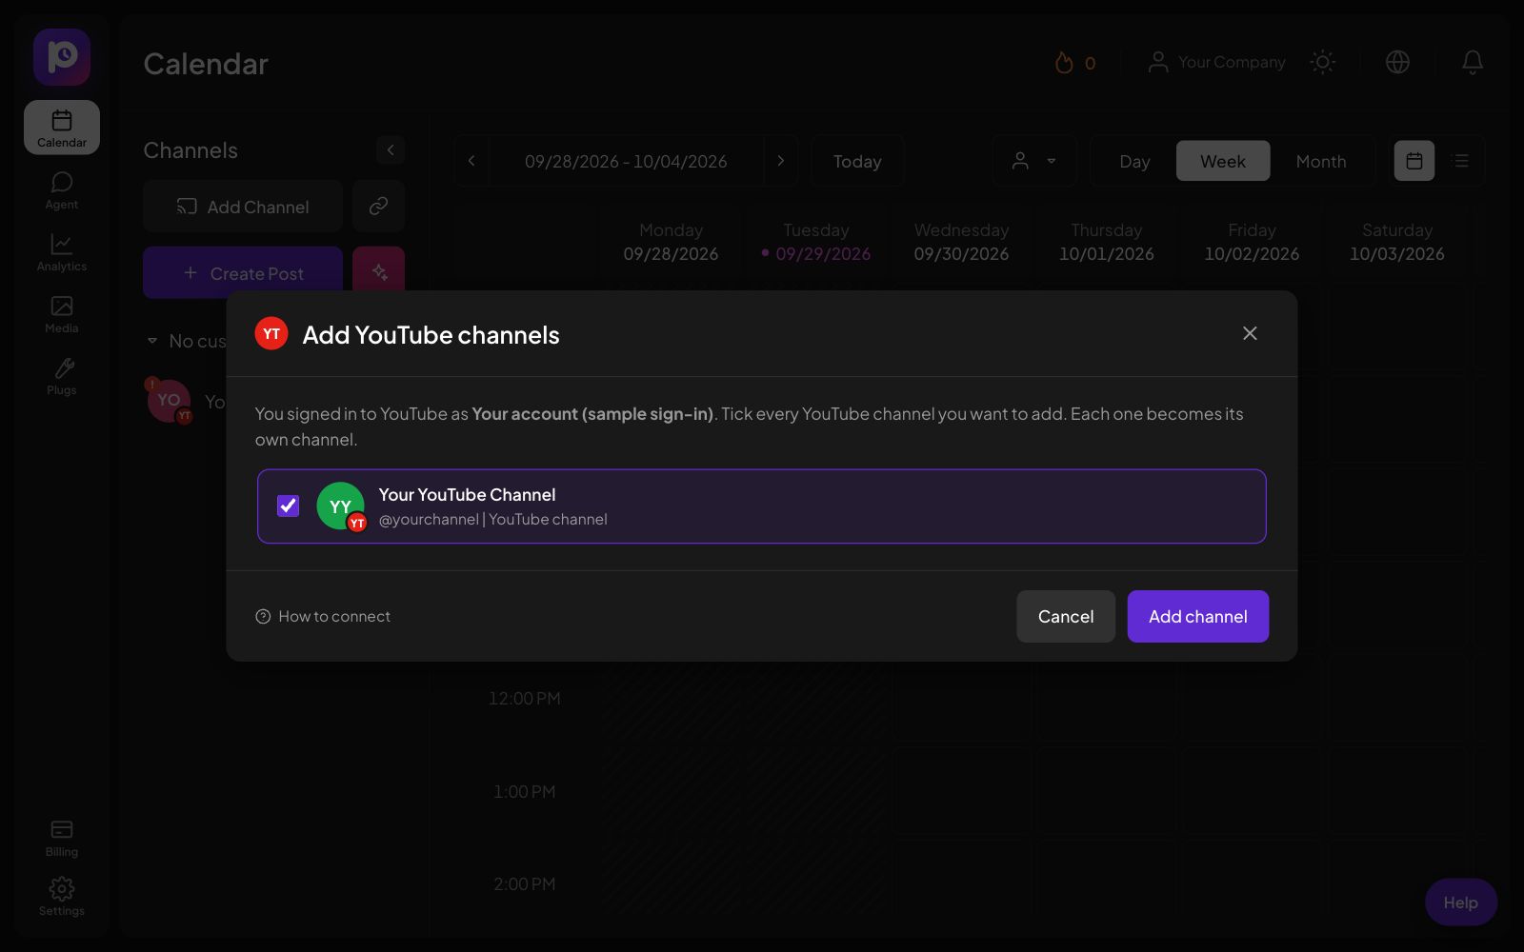This screenshot has height=952, width=1524.
Task: Go to next week arrow
Action: (780, 161)
